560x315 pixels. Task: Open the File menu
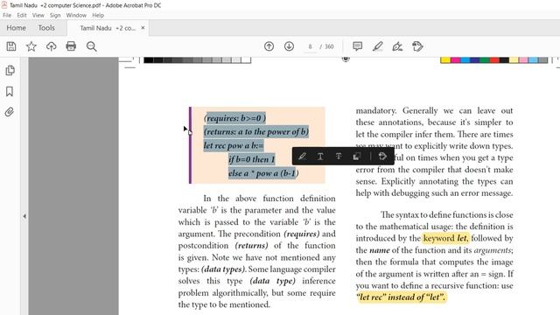click(7, 16)
